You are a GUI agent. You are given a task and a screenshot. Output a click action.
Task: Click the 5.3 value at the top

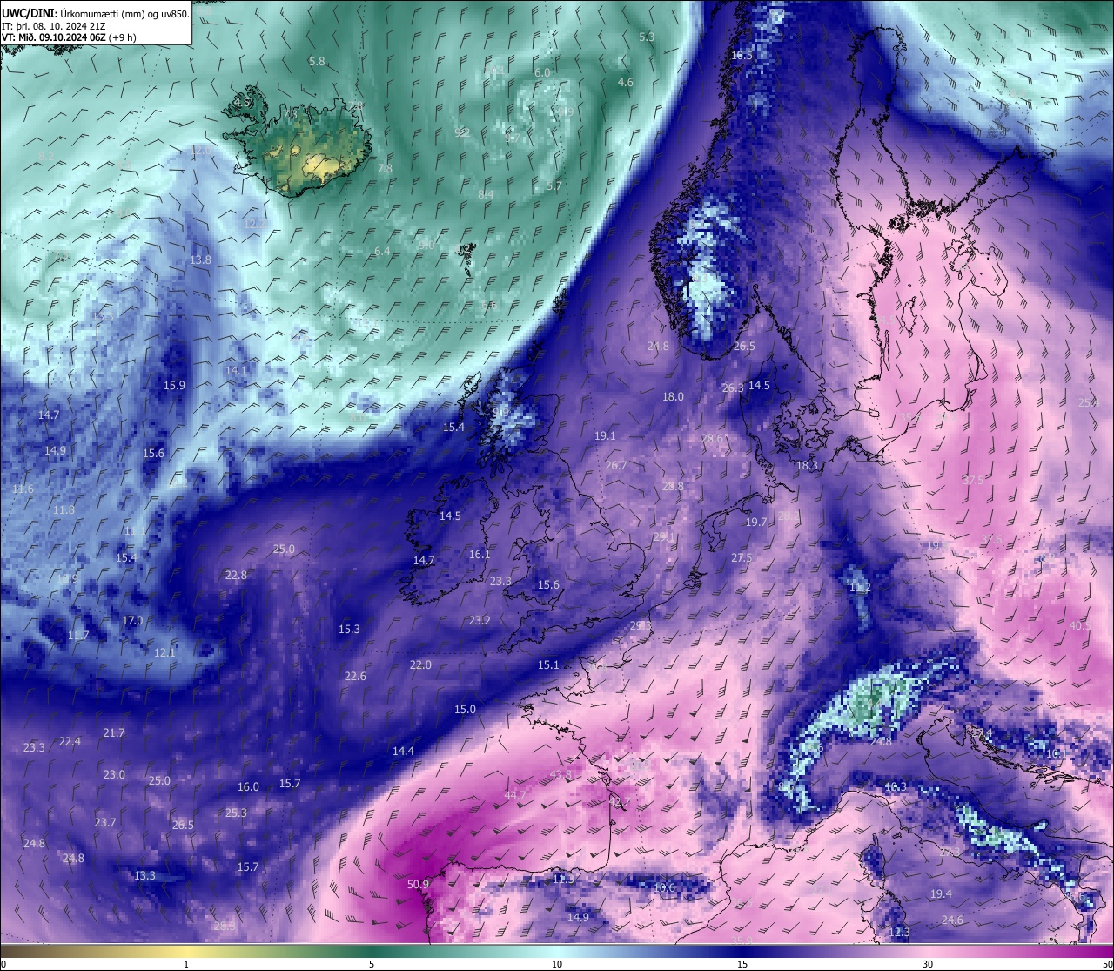(x=647, y=37)
